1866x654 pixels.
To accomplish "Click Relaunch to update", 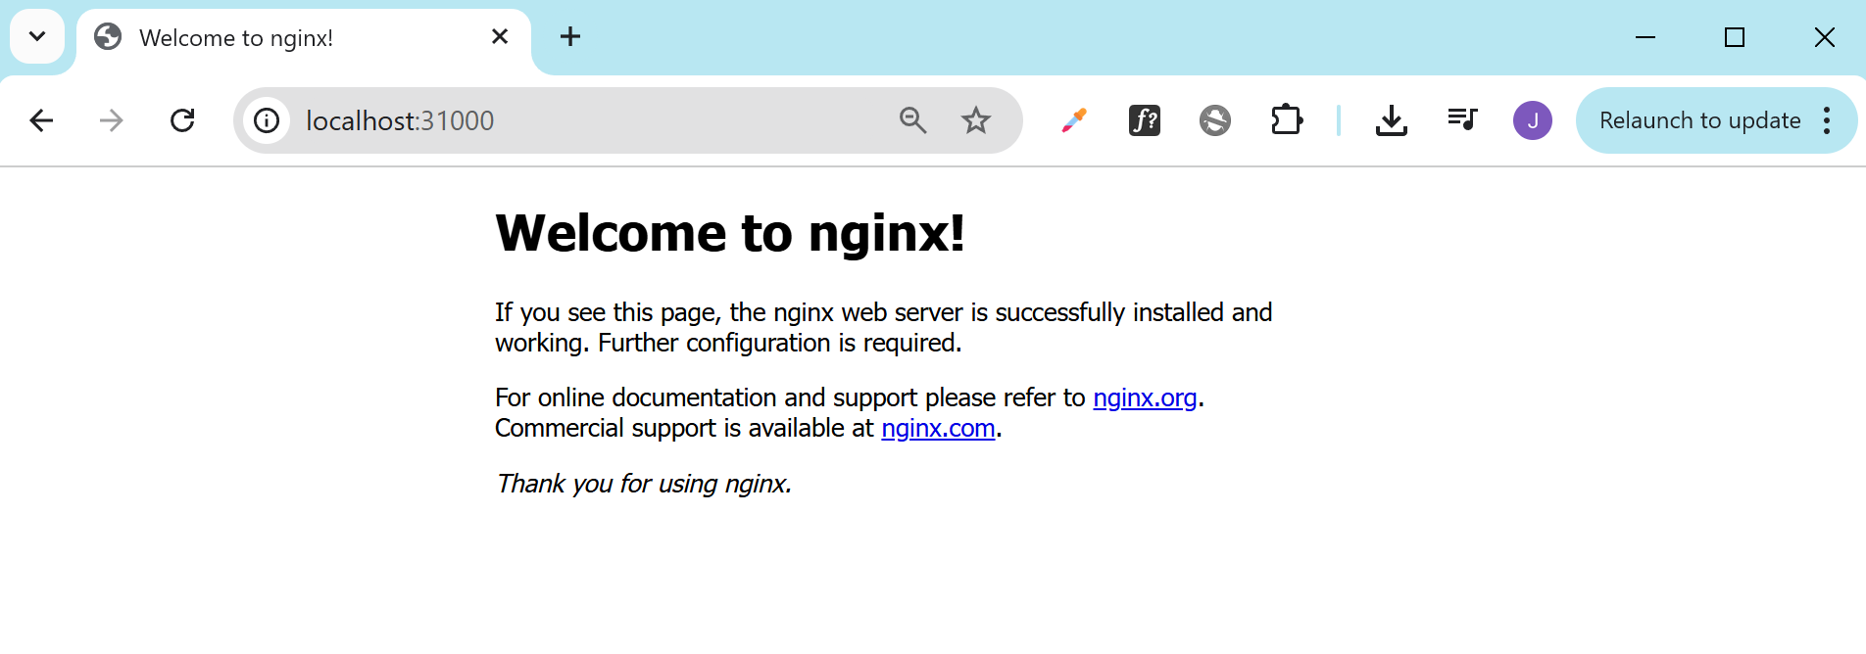I will (1699, 120).
